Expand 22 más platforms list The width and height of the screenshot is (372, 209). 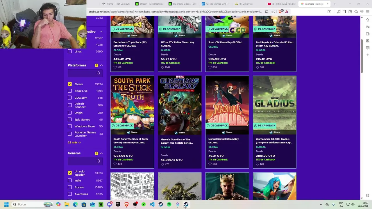coord(74,143)
